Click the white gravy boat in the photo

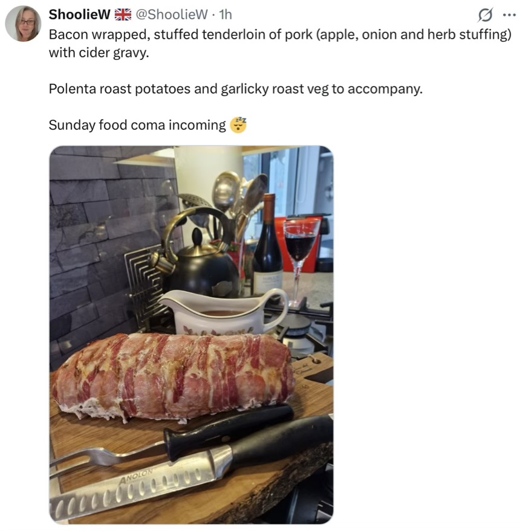[x=224, y=312]
